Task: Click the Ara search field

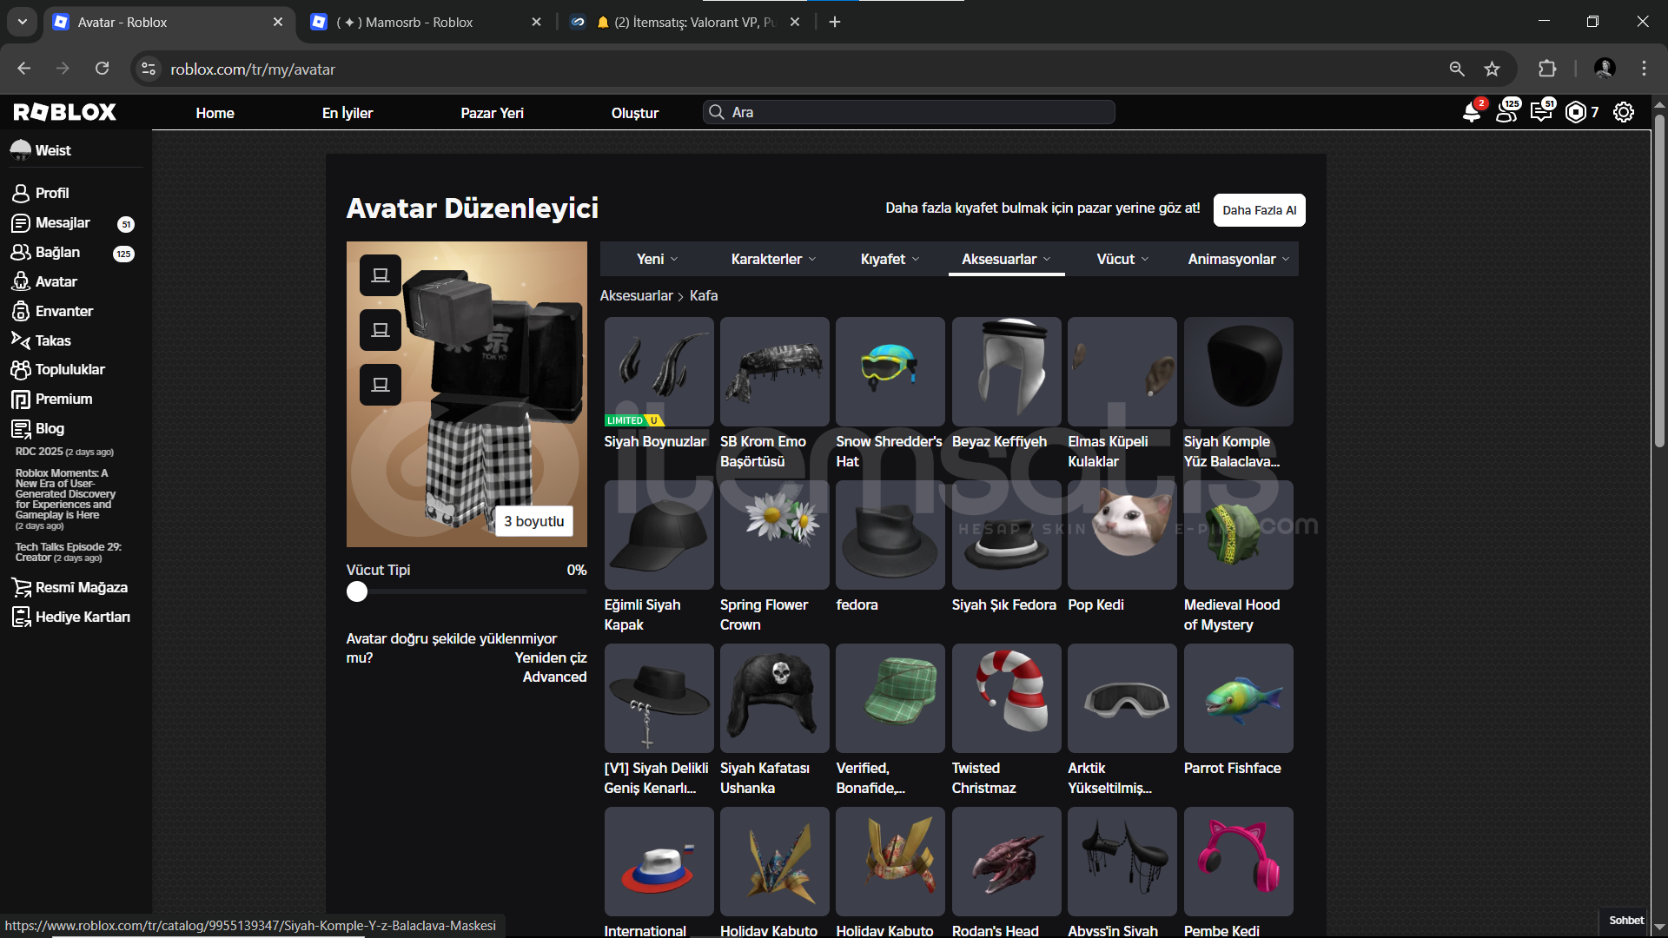Action: click(x=908, y=112)
